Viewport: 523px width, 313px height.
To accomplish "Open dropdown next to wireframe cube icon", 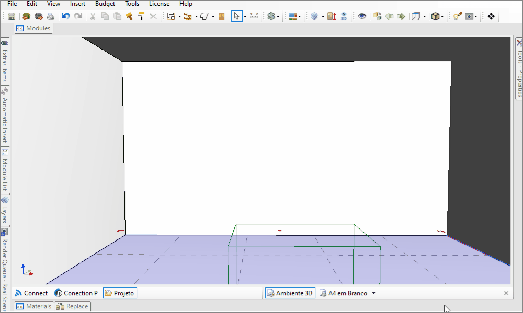I will click(424, 16).
